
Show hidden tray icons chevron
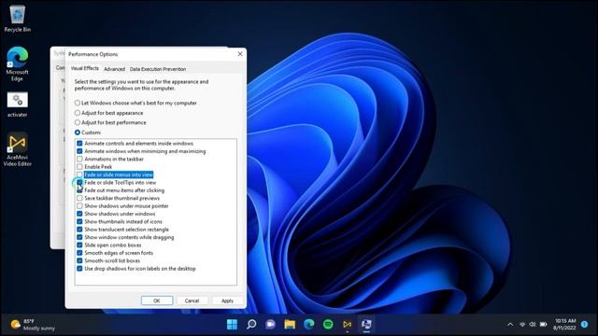[x=510, y=325]
